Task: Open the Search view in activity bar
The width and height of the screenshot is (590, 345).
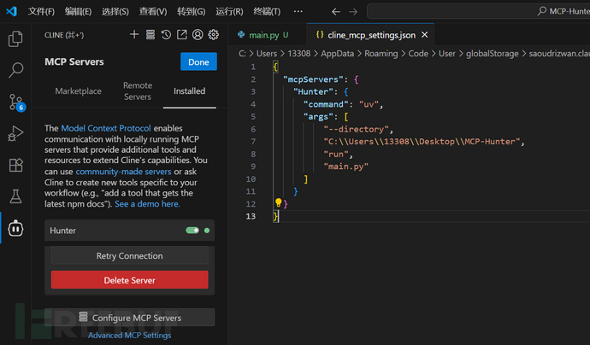Action: click(x=15, y=70)
